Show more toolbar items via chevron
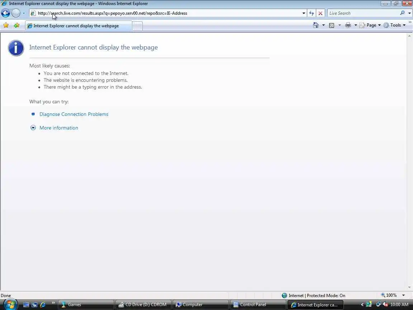Viewport: 413px width, 310px height. click(x=410, y=22)
